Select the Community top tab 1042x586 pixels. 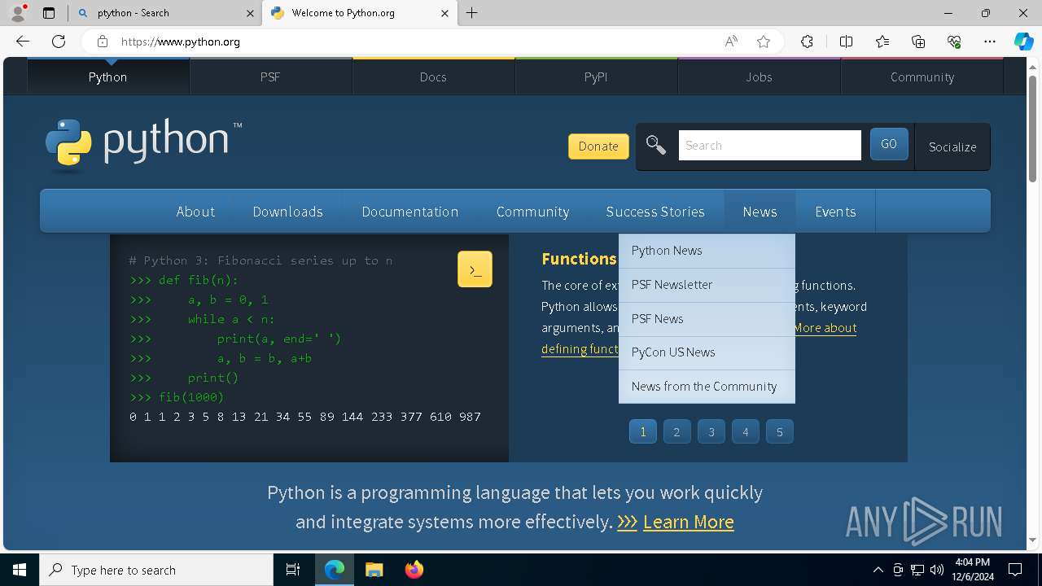(x=922, y=77)
